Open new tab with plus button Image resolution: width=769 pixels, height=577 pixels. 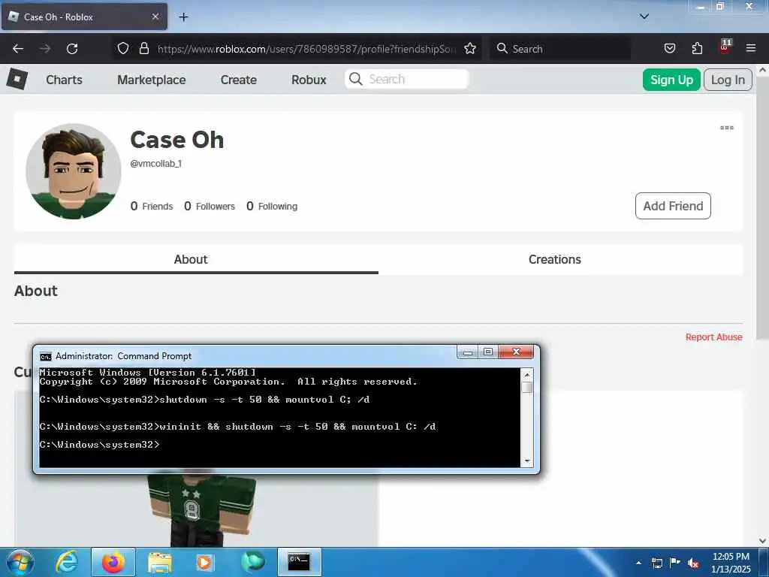tap(183, 17)
